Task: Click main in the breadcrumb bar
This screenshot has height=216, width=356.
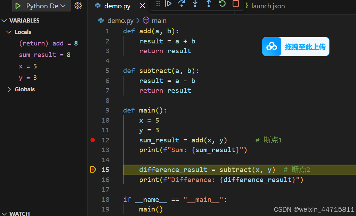Action: click(x=159, y=20)
